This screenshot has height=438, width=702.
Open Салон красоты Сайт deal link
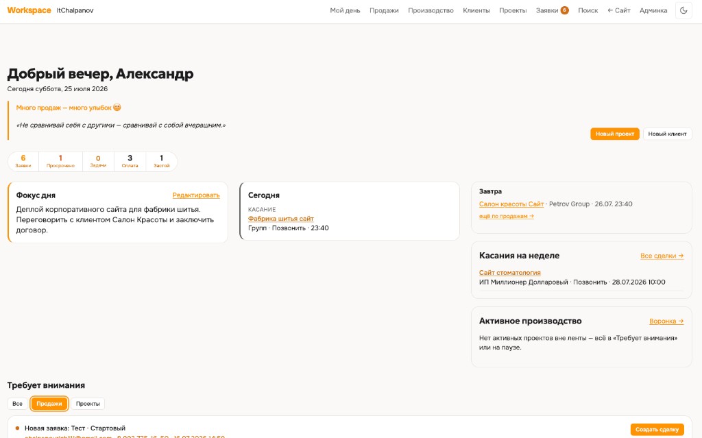click(511, 204)
